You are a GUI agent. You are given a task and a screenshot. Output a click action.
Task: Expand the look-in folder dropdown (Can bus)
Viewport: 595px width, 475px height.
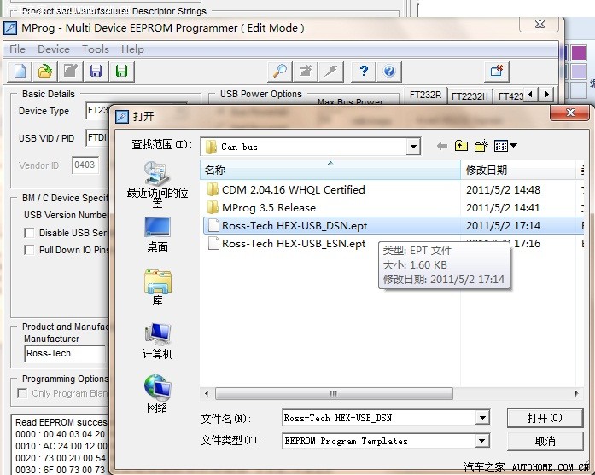pyautogui.click(x=413, y=147)
